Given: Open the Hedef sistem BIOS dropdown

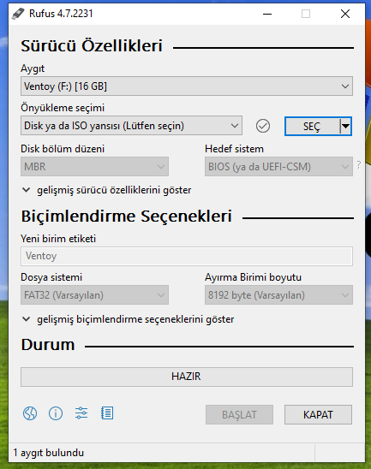Looking at the screenshot, I should pyautogui.click(x=278, y=167).
